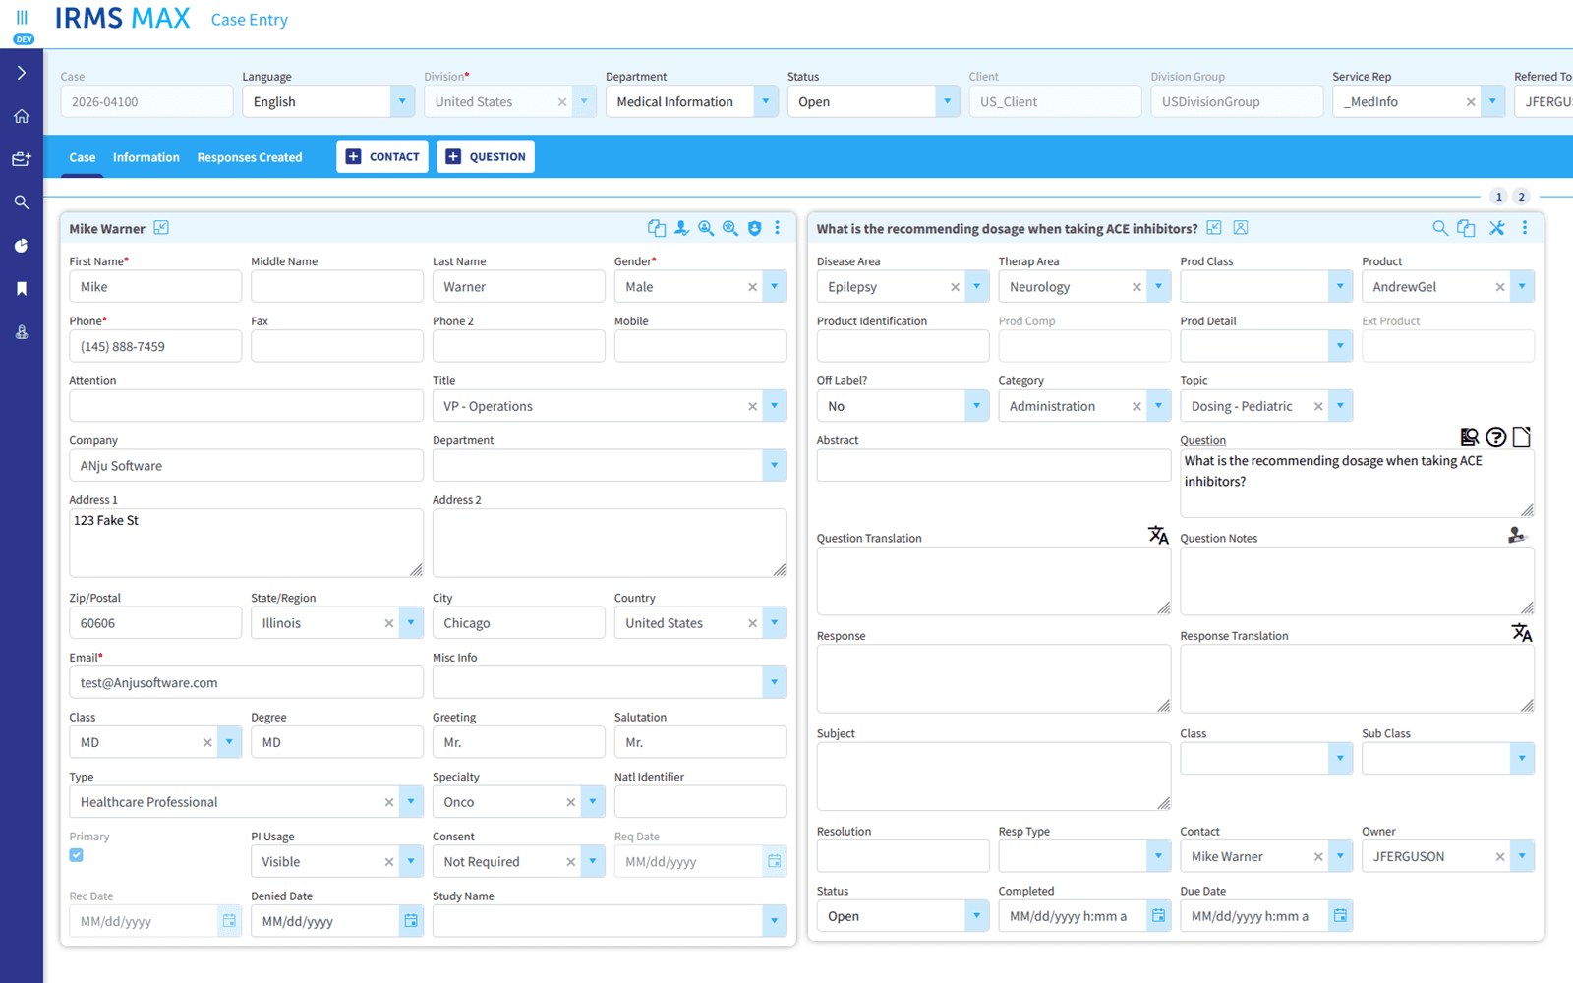Click the Email input field
The image size is (1573, 983).
246,683
